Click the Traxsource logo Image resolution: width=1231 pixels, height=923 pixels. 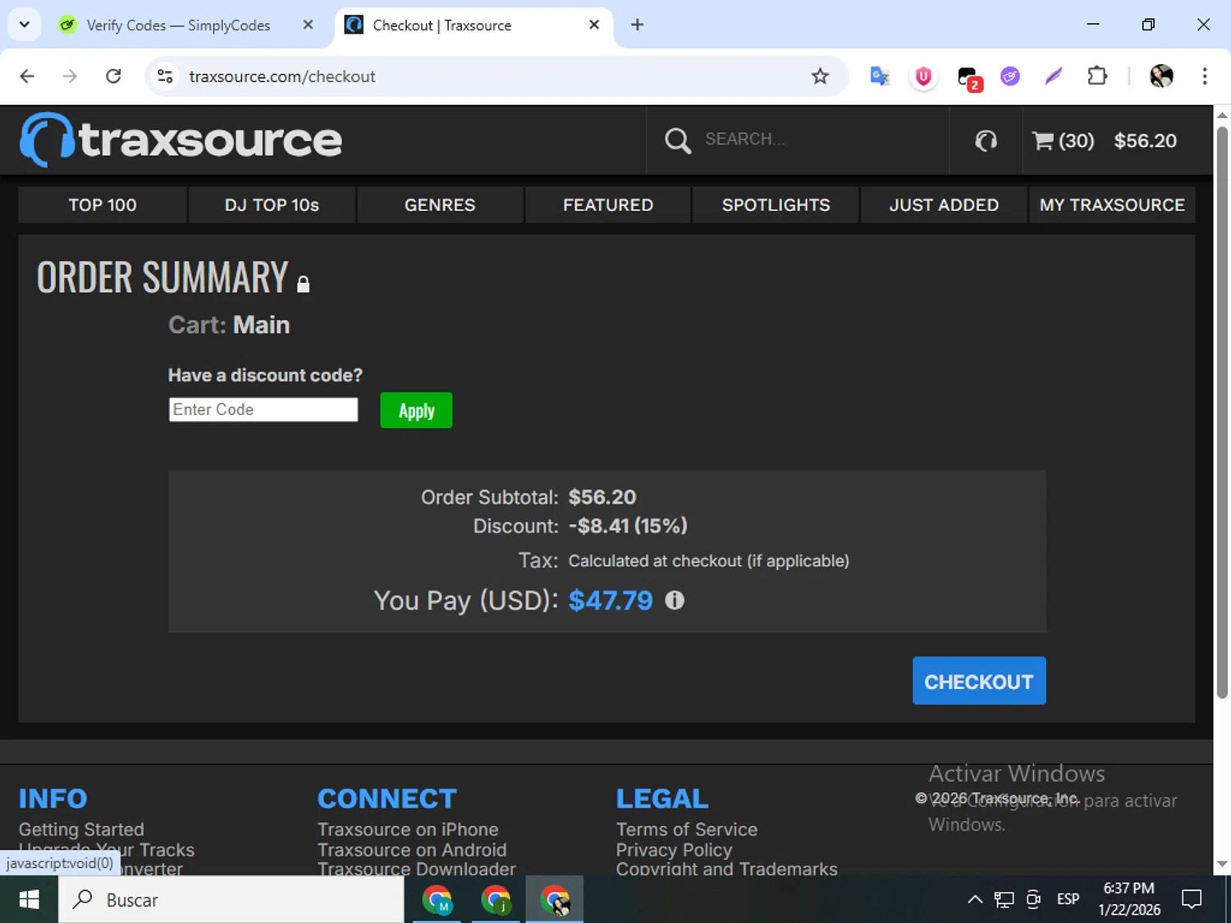pos(181,139)
